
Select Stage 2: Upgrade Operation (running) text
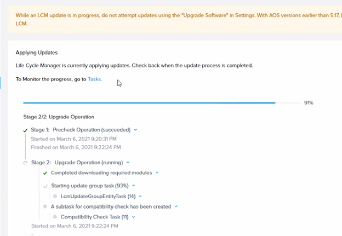click(x=77, y=163)
